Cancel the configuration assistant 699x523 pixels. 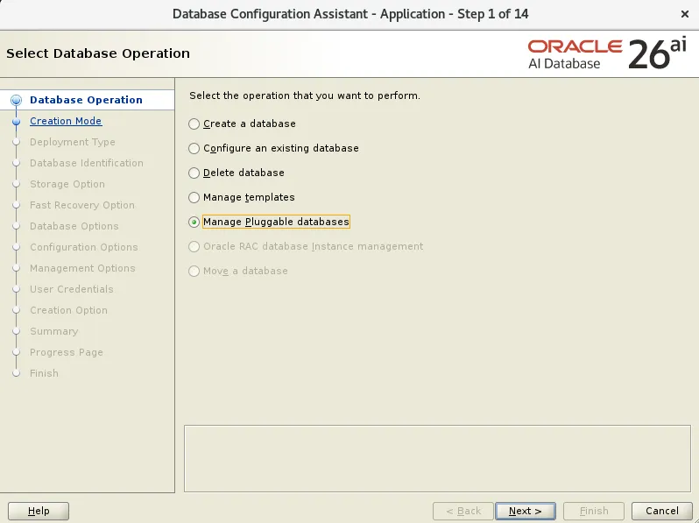[x=662, y=511]
